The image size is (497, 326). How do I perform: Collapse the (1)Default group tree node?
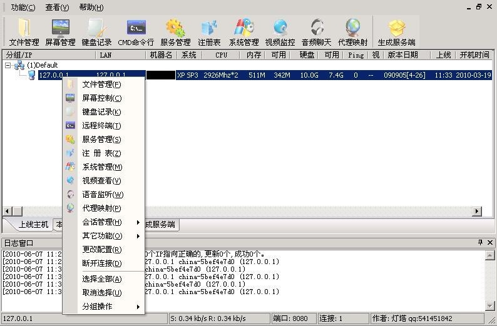click(x=8, y=65)
